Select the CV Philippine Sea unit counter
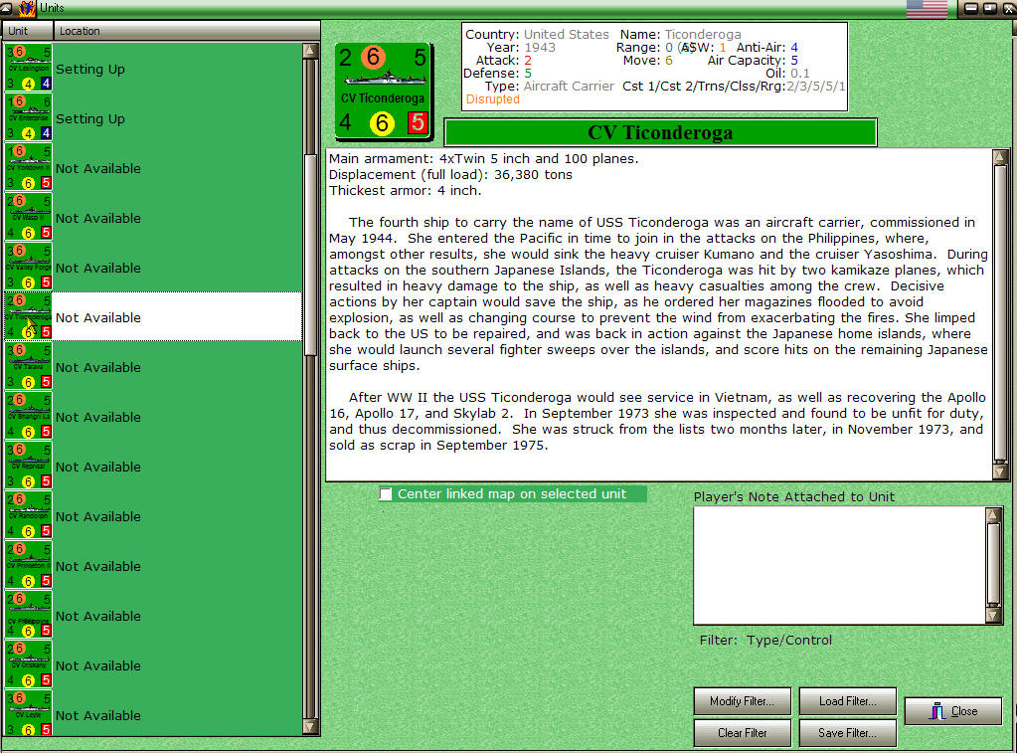1017x753 pixels. pyautogui.click(x=29, y=616)
